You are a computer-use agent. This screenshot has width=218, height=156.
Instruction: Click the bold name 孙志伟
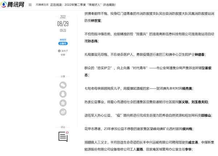click(x=93, y=41)
